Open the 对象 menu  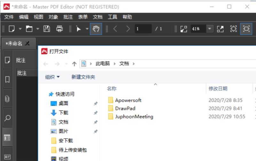[x=53, y=17]
